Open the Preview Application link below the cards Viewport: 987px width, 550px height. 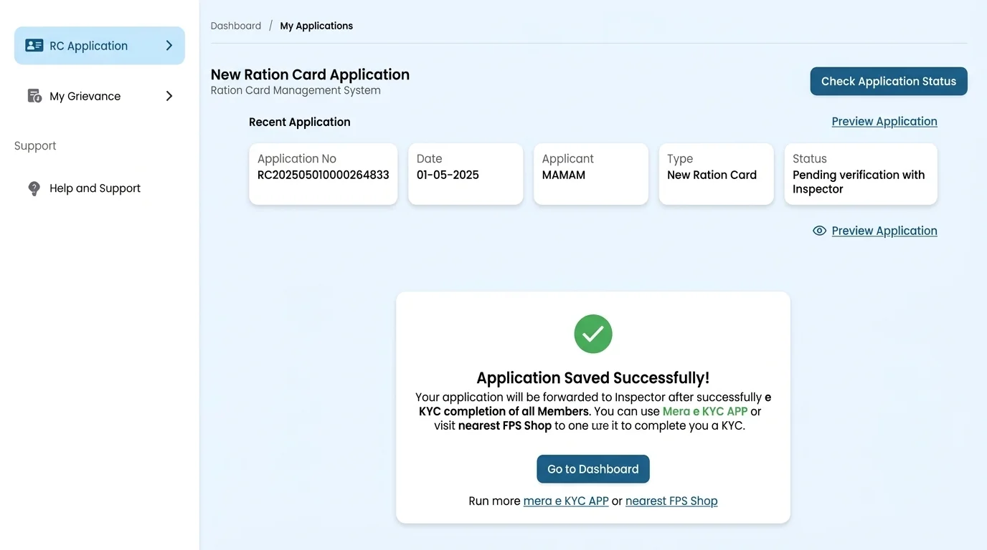(884, 231)
